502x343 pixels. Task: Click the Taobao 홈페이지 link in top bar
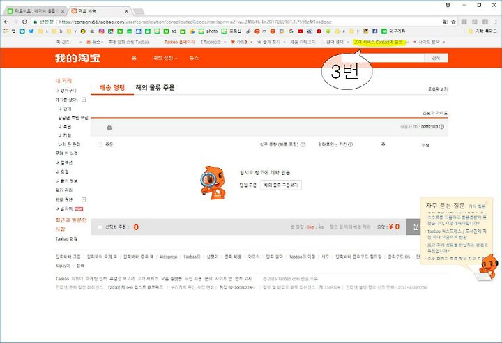[179, 42]
